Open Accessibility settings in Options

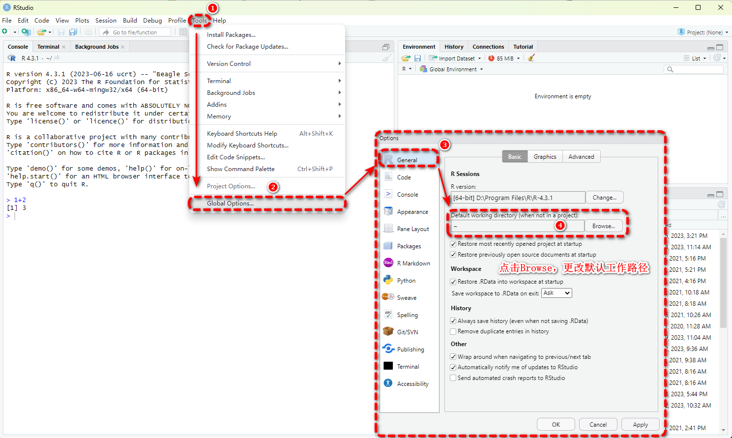click(409, 383)
